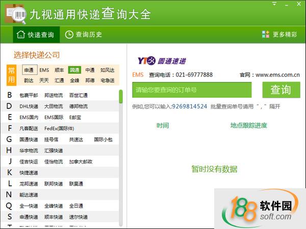306x229 pixels.
Task: Select 汇通 in common couriers
Action: (x=59, y=80)
